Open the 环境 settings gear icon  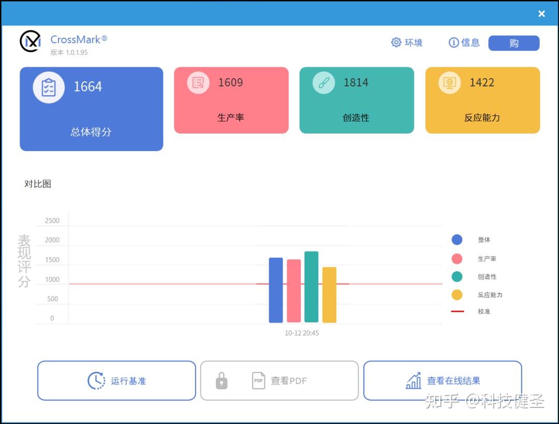click(x=396, y=42)
